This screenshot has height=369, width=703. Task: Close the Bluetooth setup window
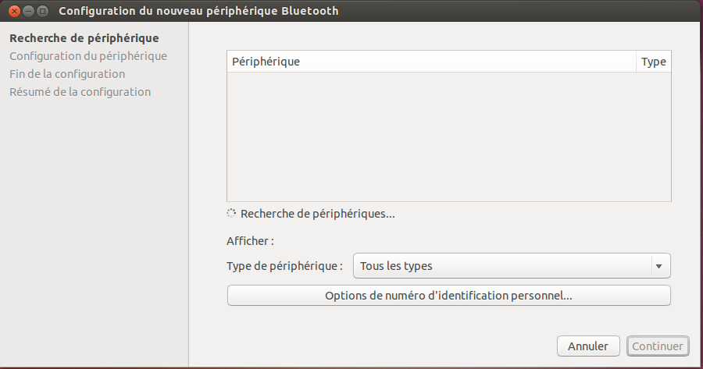14,12
